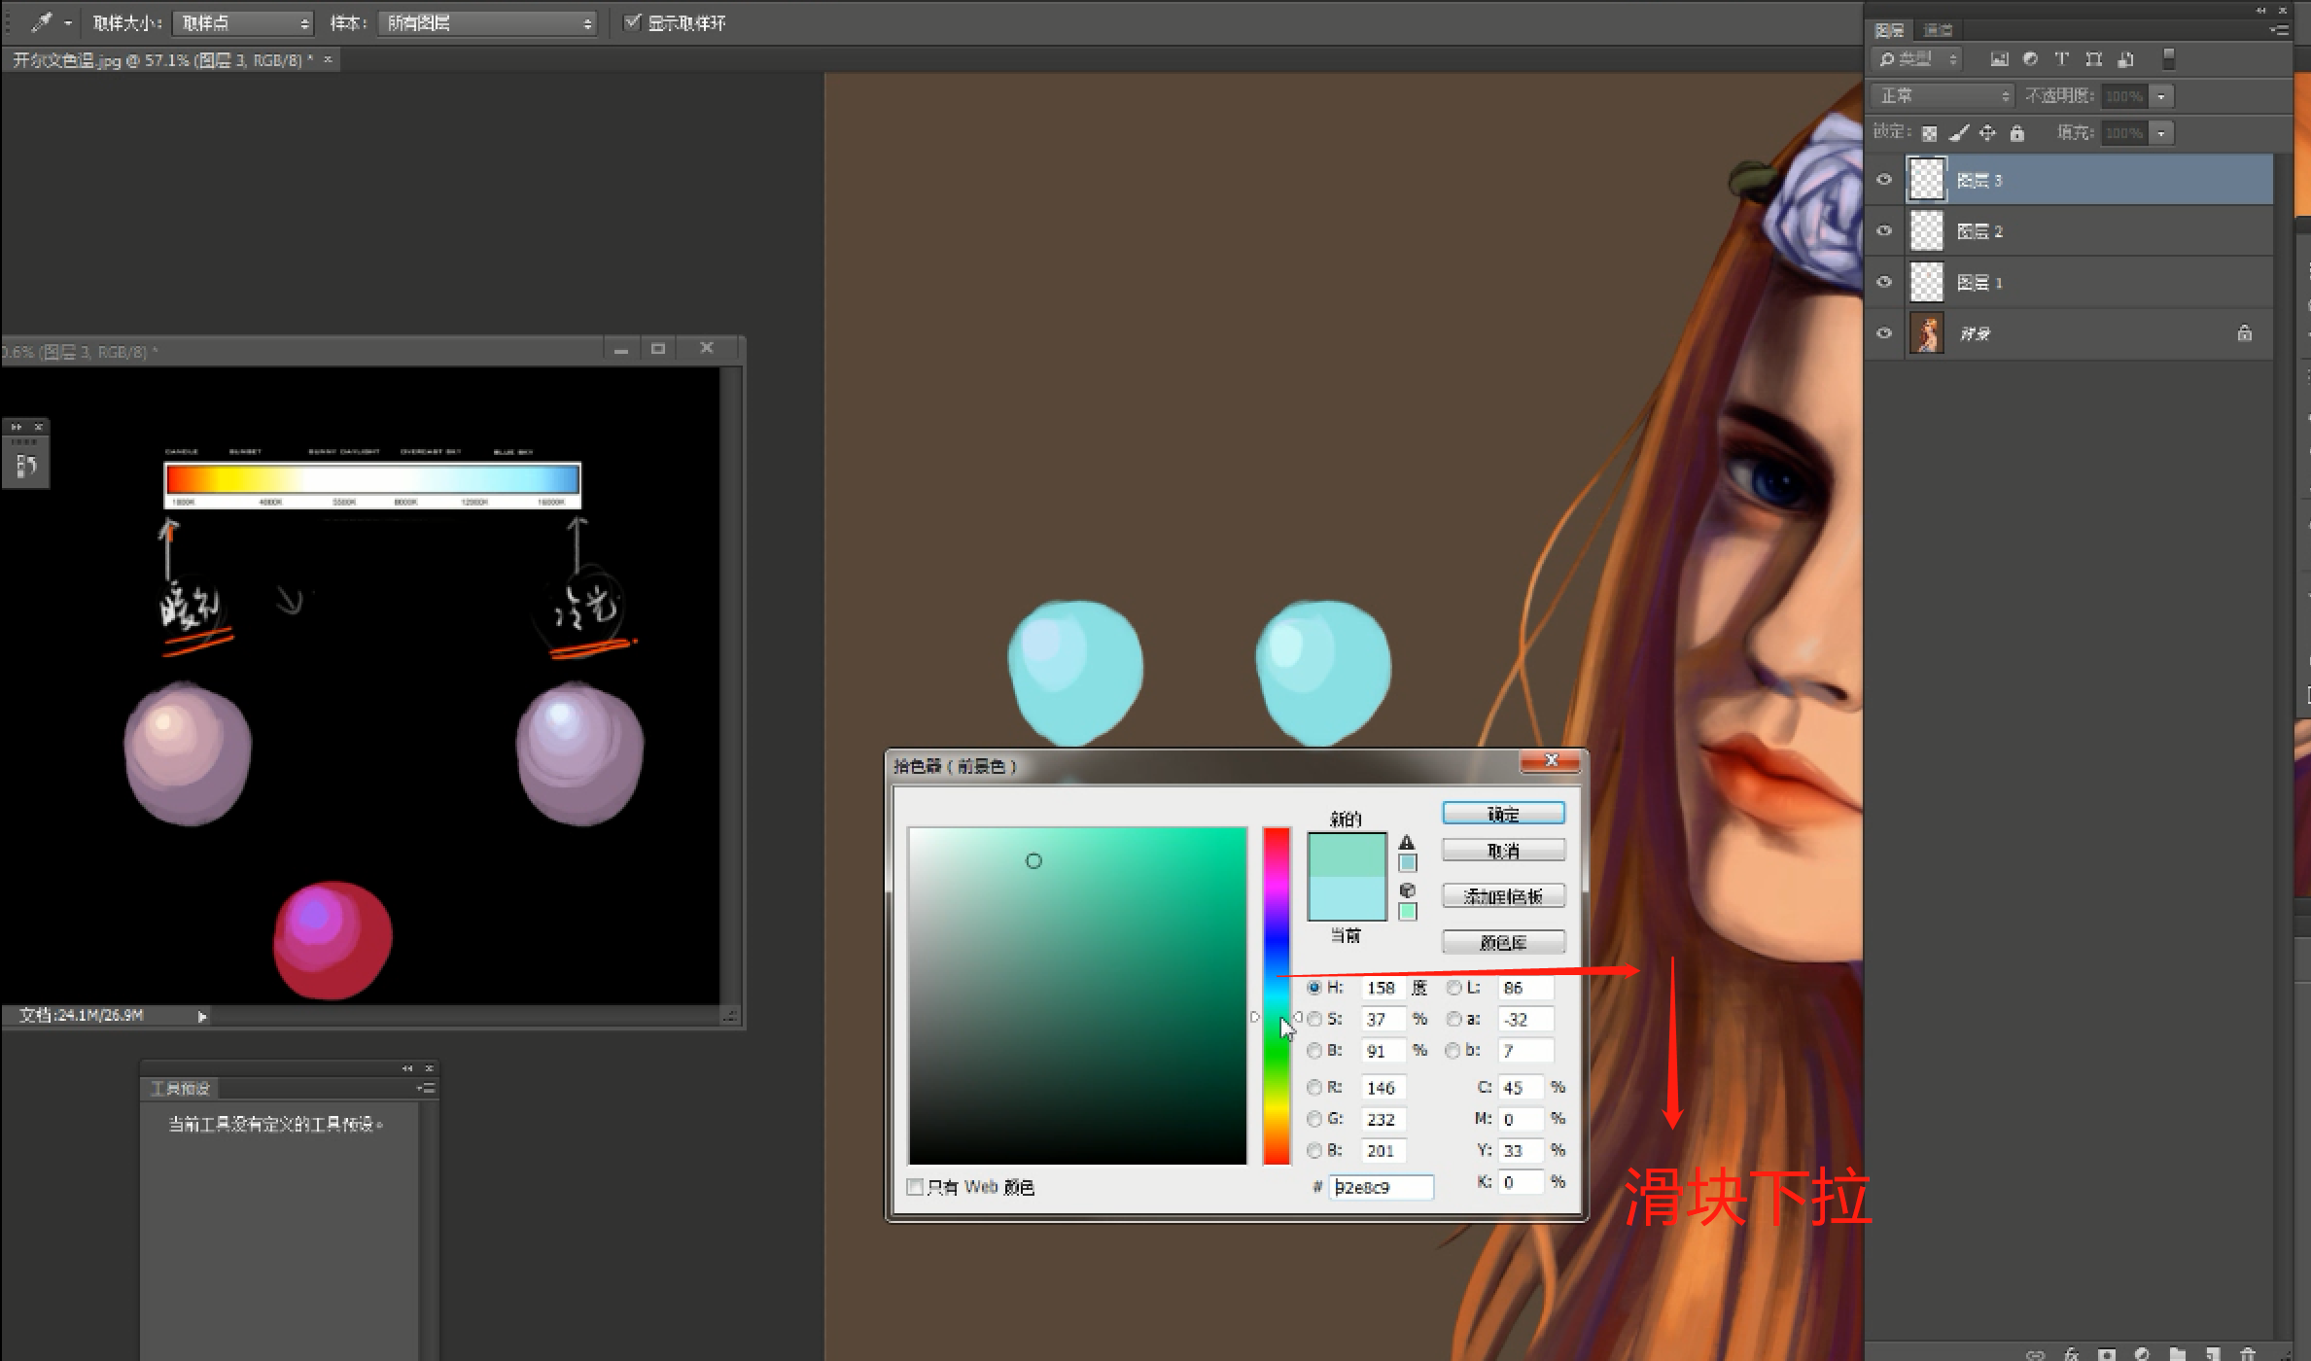Select the S saturation radio button

pyautogui.click(x=1314, y=1019)
